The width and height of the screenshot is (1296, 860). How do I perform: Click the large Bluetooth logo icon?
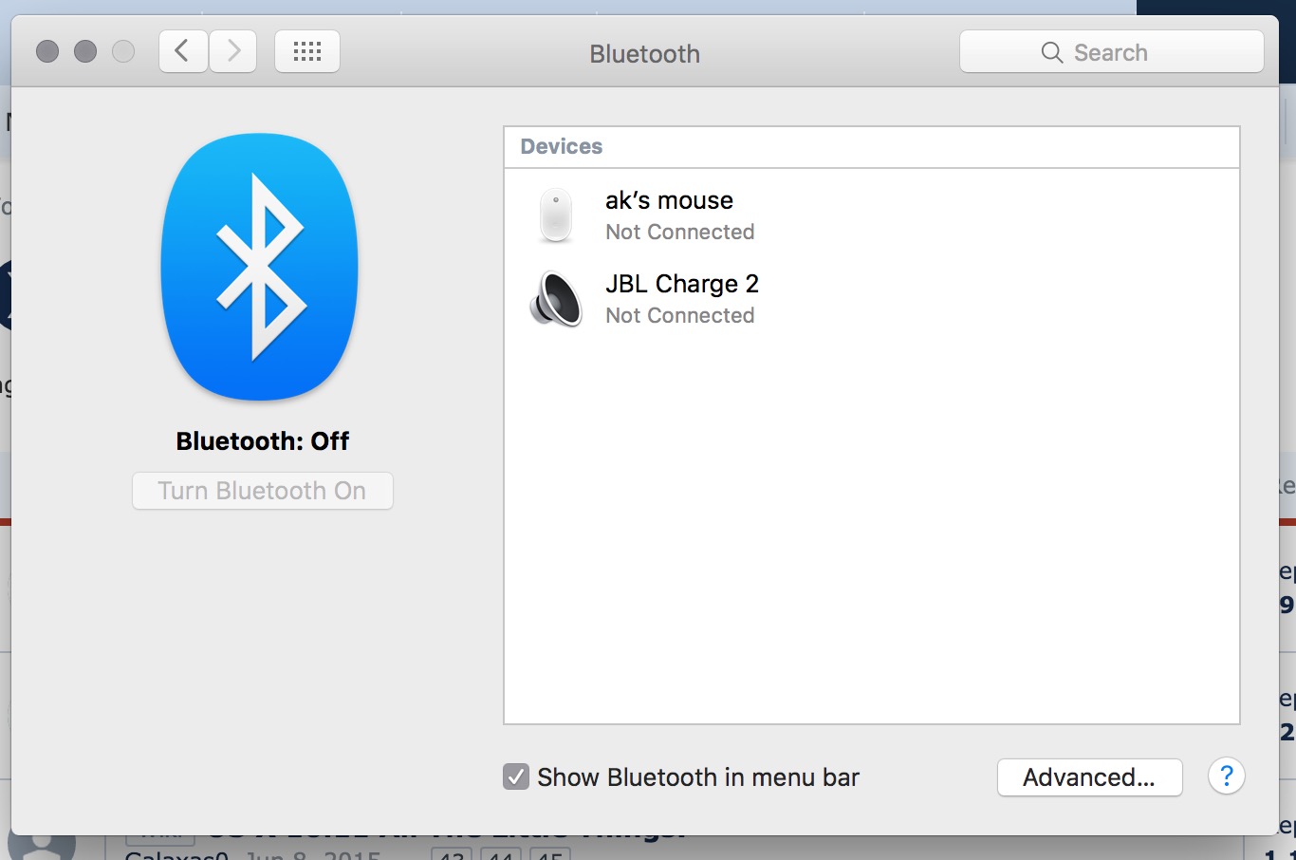260,267
